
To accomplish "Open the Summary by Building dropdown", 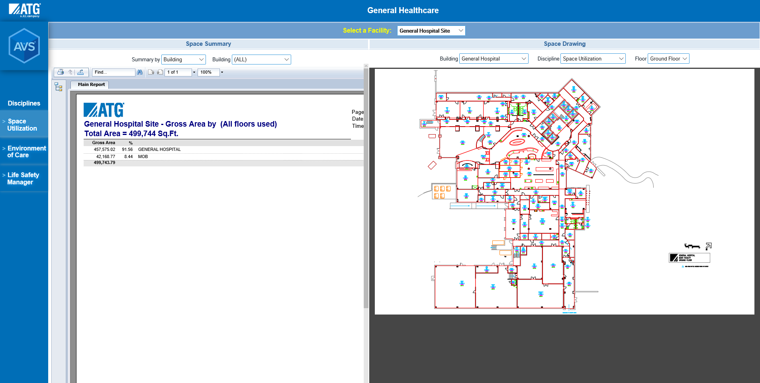I will point(184,59).
